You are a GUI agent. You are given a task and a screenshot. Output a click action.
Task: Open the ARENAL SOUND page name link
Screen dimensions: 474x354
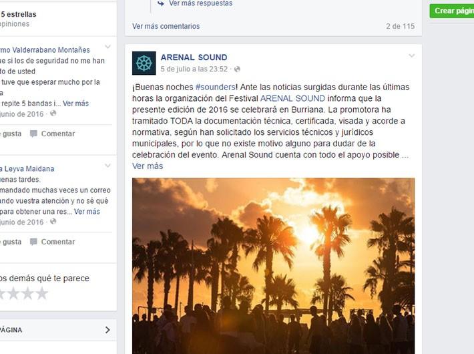point(194,57)
